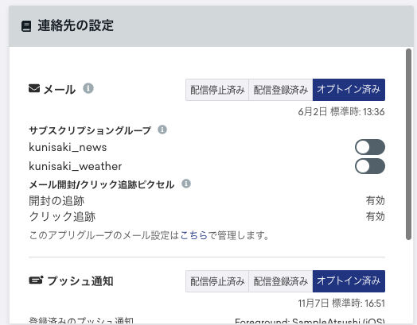Click info icon next to メール開封/クリック追跡ピクセル
Viewport: 417px width, 325px height.
186,184
